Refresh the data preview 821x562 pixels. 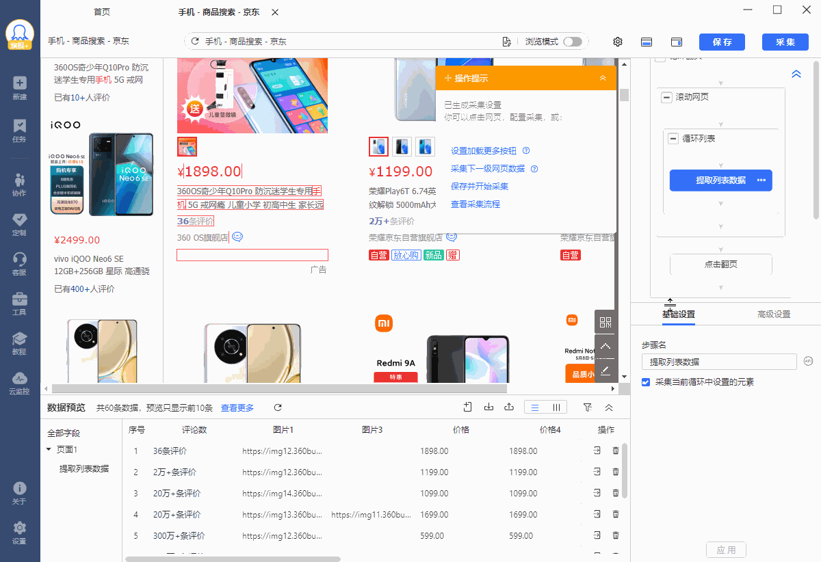(x=278, y=407)
